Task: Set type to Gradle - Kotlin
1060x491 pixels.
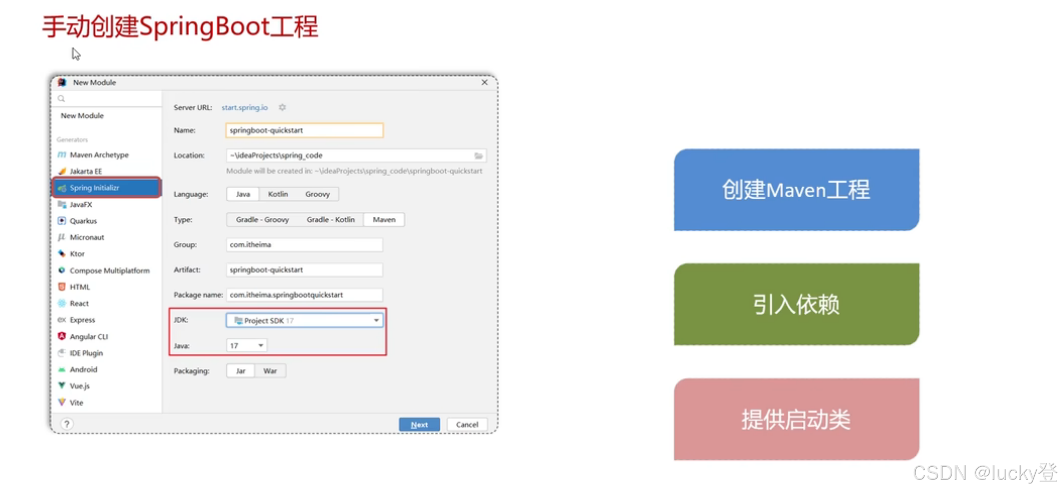Action: [x=331, y=220]
